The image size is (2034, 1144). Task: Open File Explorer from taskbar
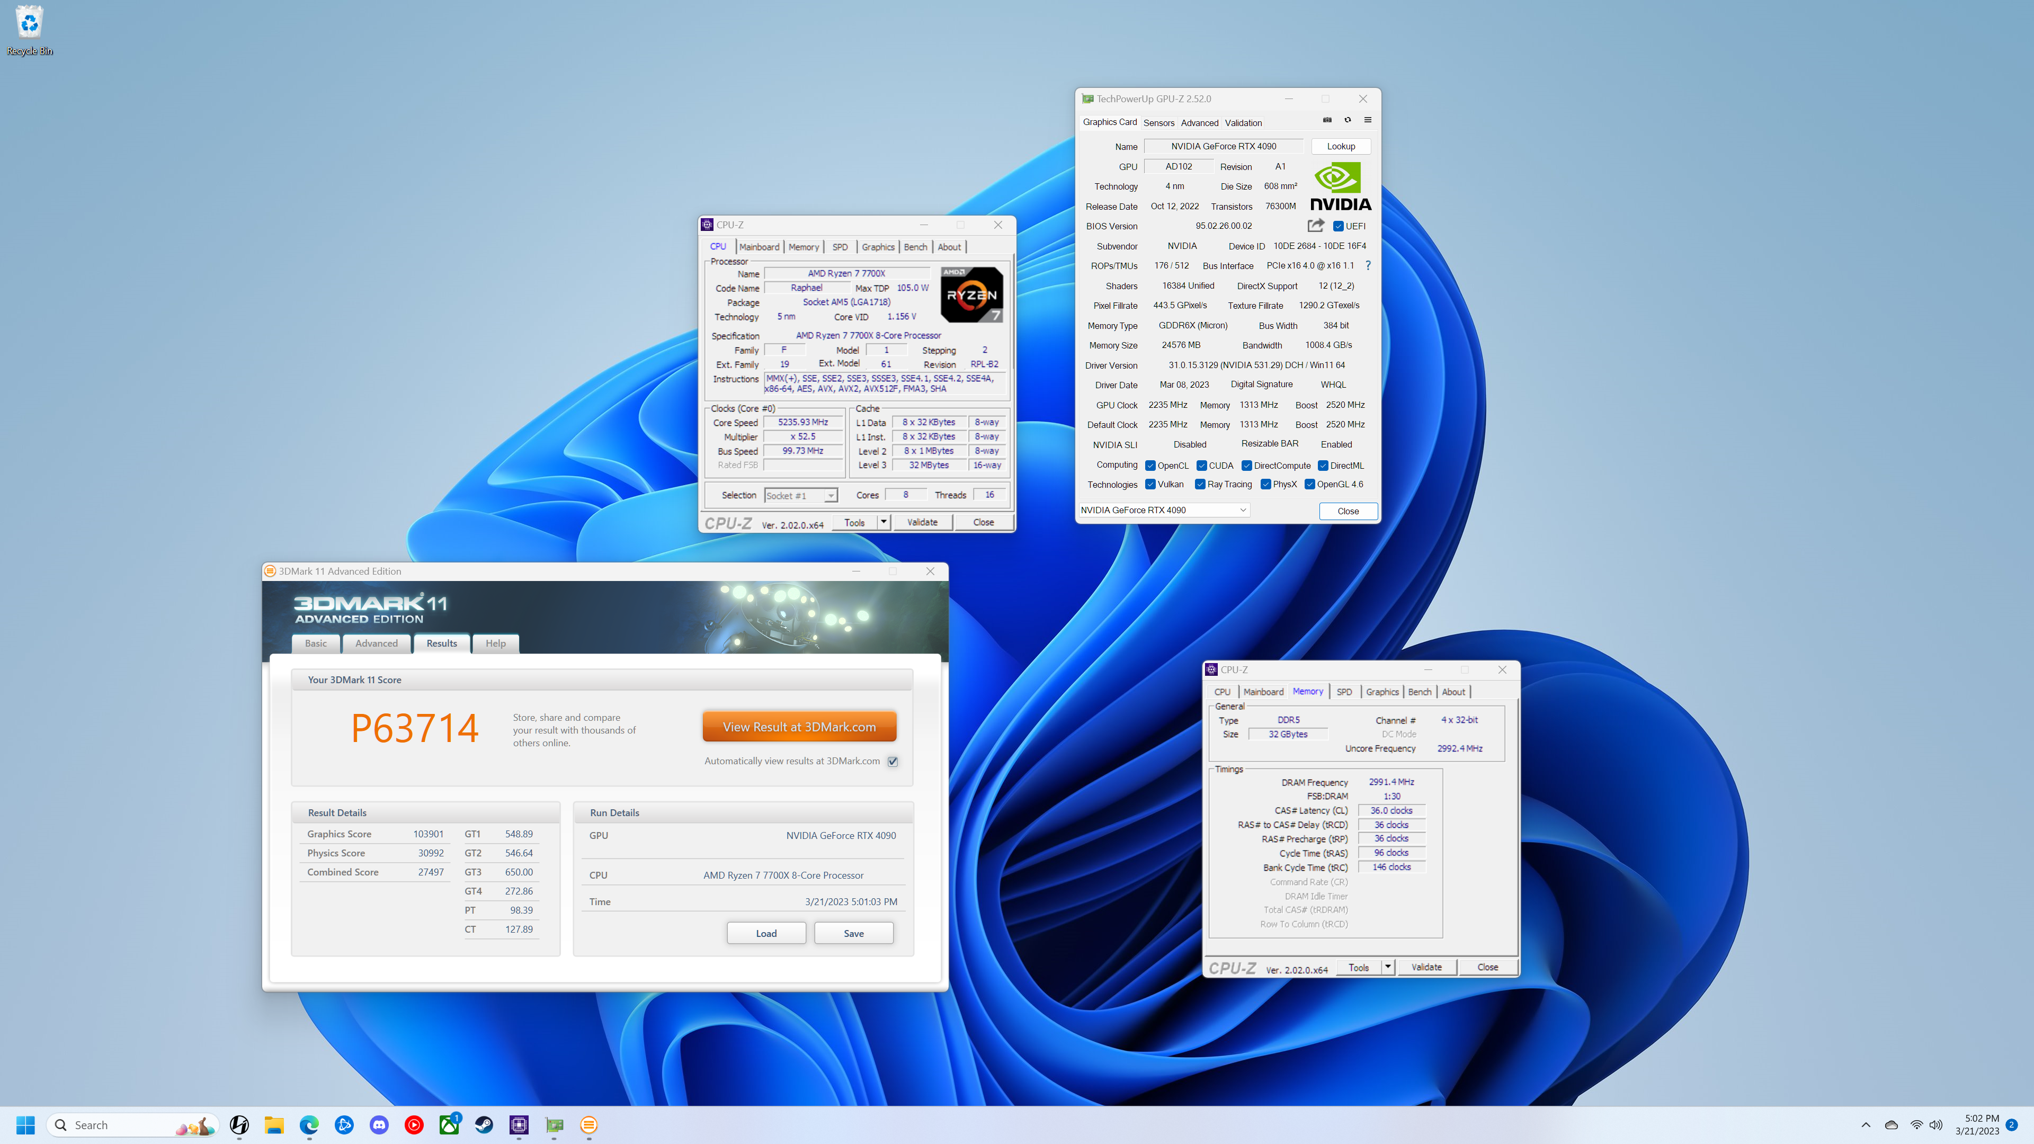tap(274, 1125)
